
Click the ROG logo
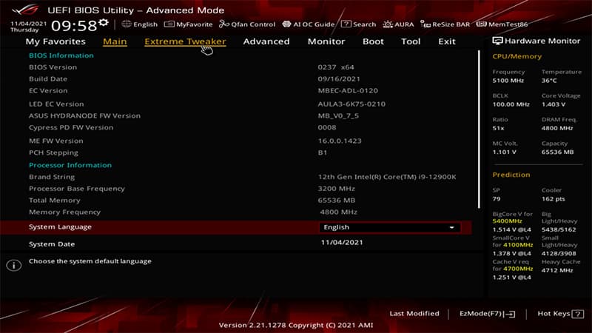(25, 10)
